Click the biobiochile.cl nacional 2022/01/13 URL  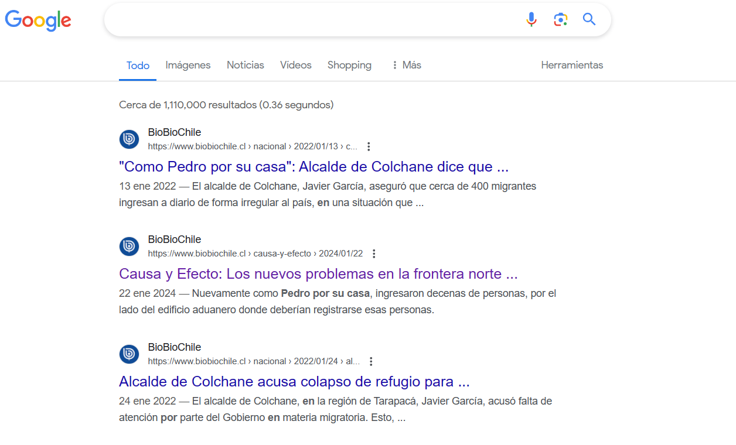pyautogui.click(x=253, y=146)
